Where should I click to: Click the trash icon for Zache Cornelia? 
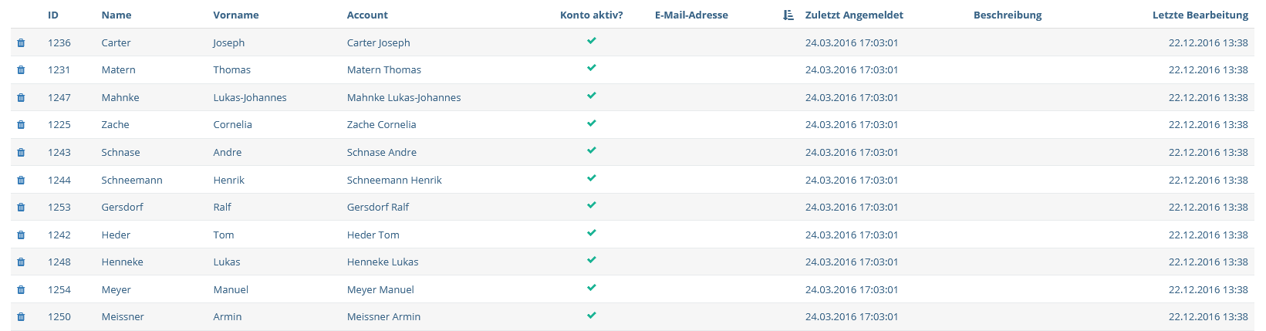pos(21,125)
